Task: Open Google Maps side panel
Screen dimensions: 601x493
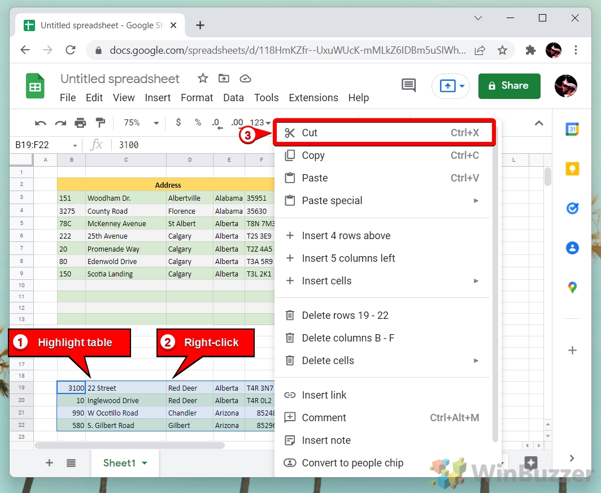Action: tap(572, 287)
